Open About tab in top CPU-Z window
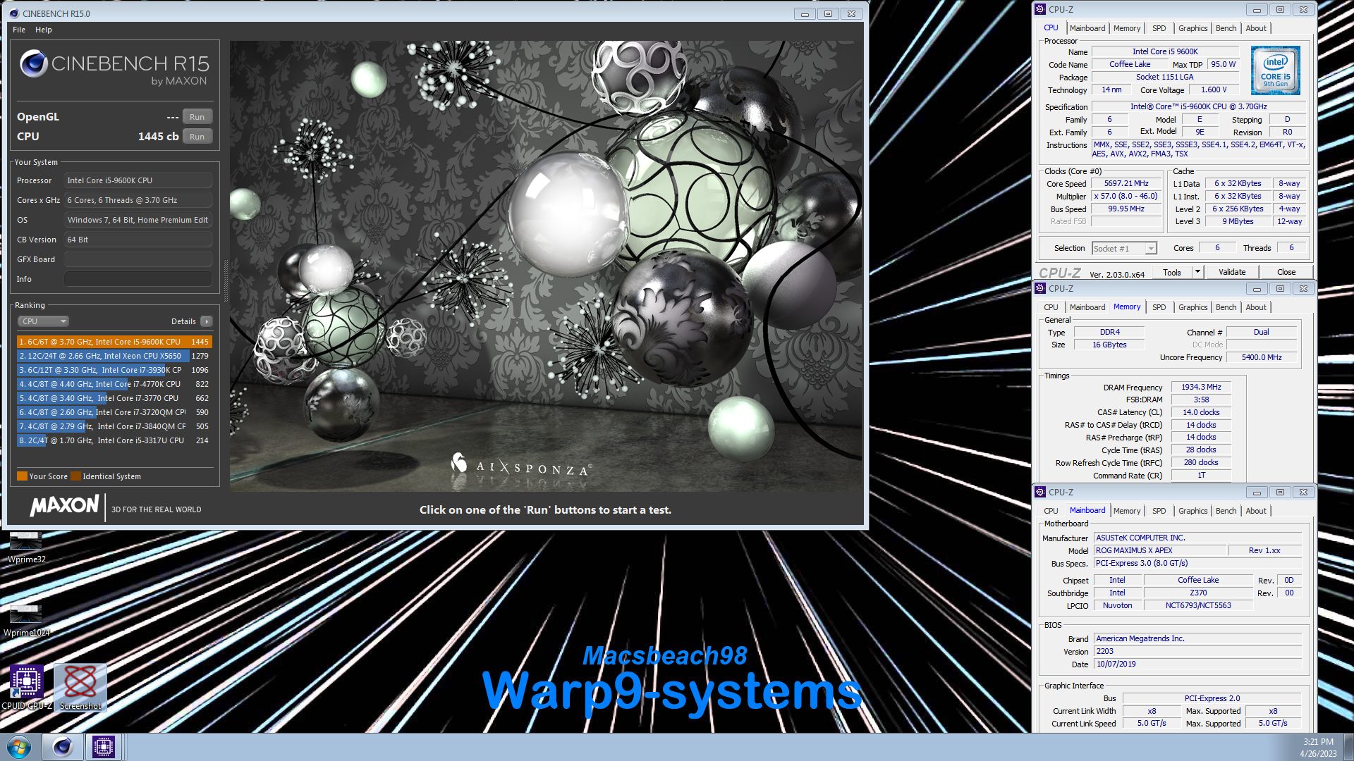 pyautogui.click(x=1256, y=28)
